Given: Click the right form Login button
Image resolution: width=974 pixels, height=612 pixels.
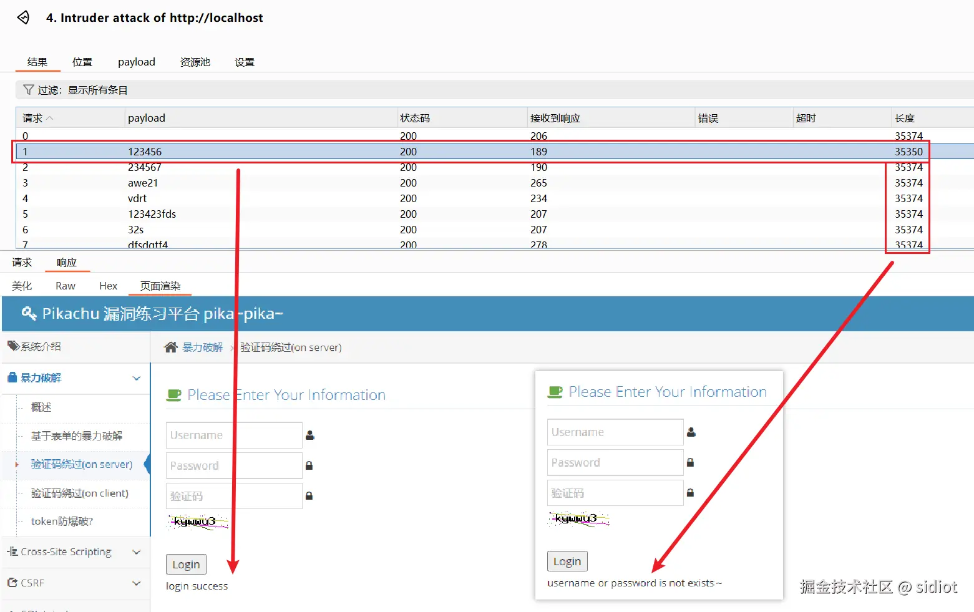Looking at the screenshot, I should coord(567,561).
